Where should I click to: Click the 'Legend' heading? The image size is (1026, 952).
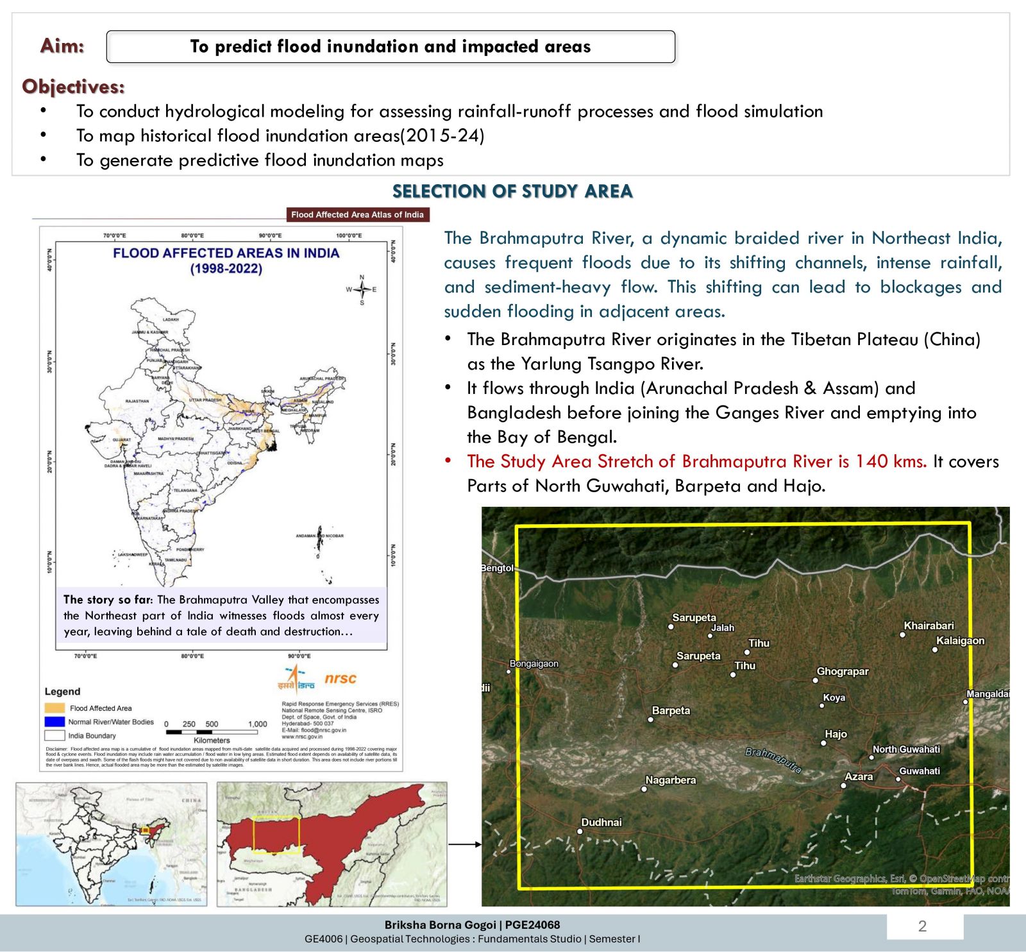coord(62,692)
